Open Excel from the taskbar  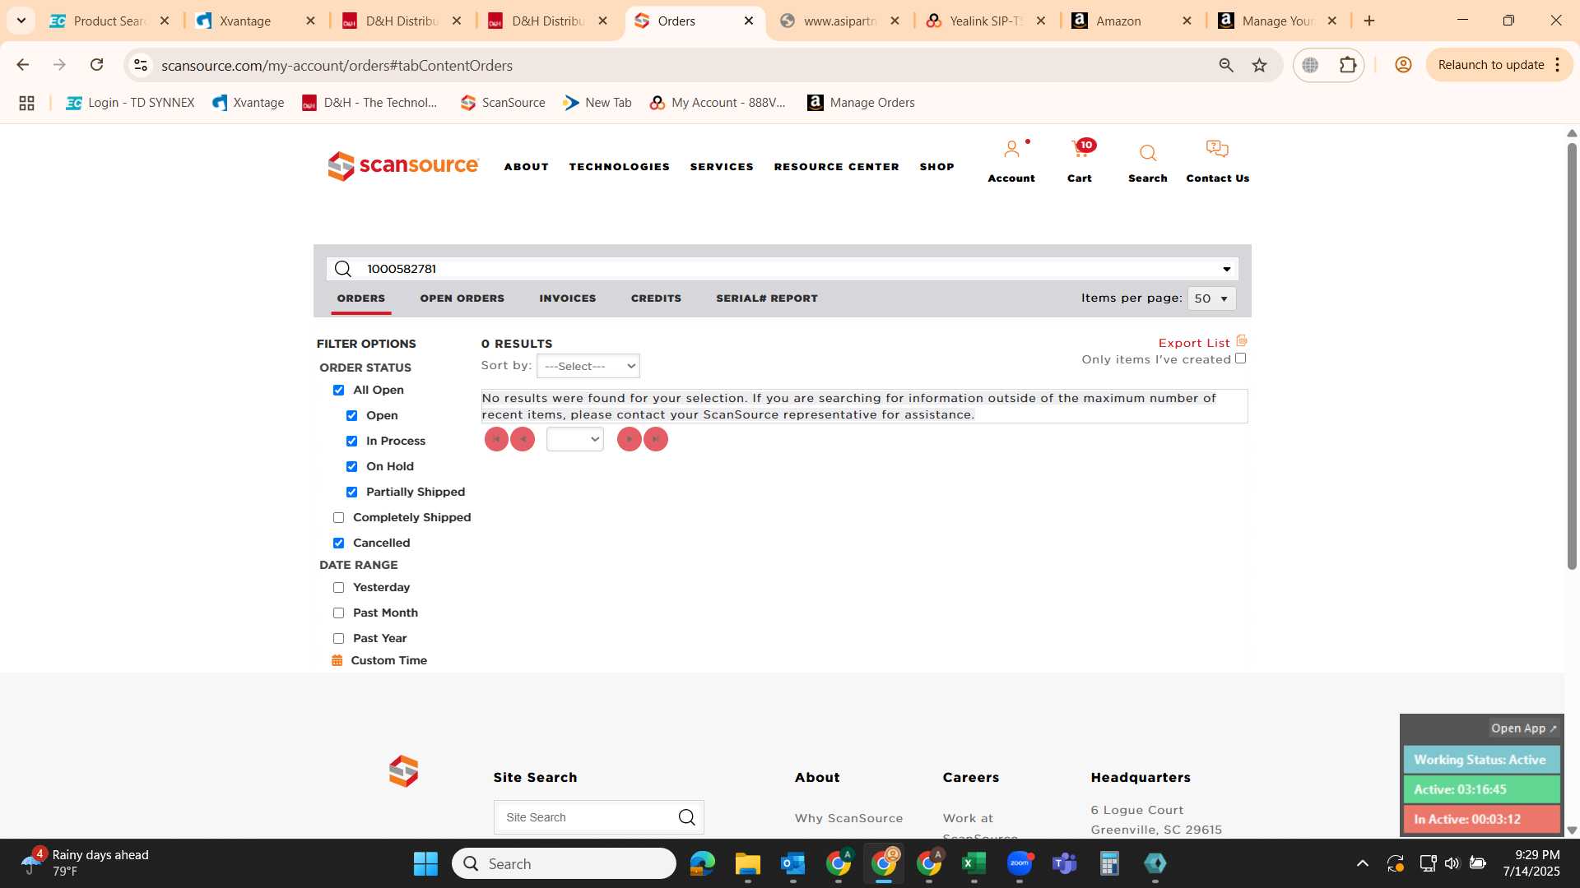[x=974, y=863]
